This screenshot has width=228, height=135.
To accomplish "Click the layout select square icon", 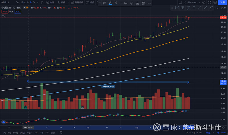I will tap(180, 2).
